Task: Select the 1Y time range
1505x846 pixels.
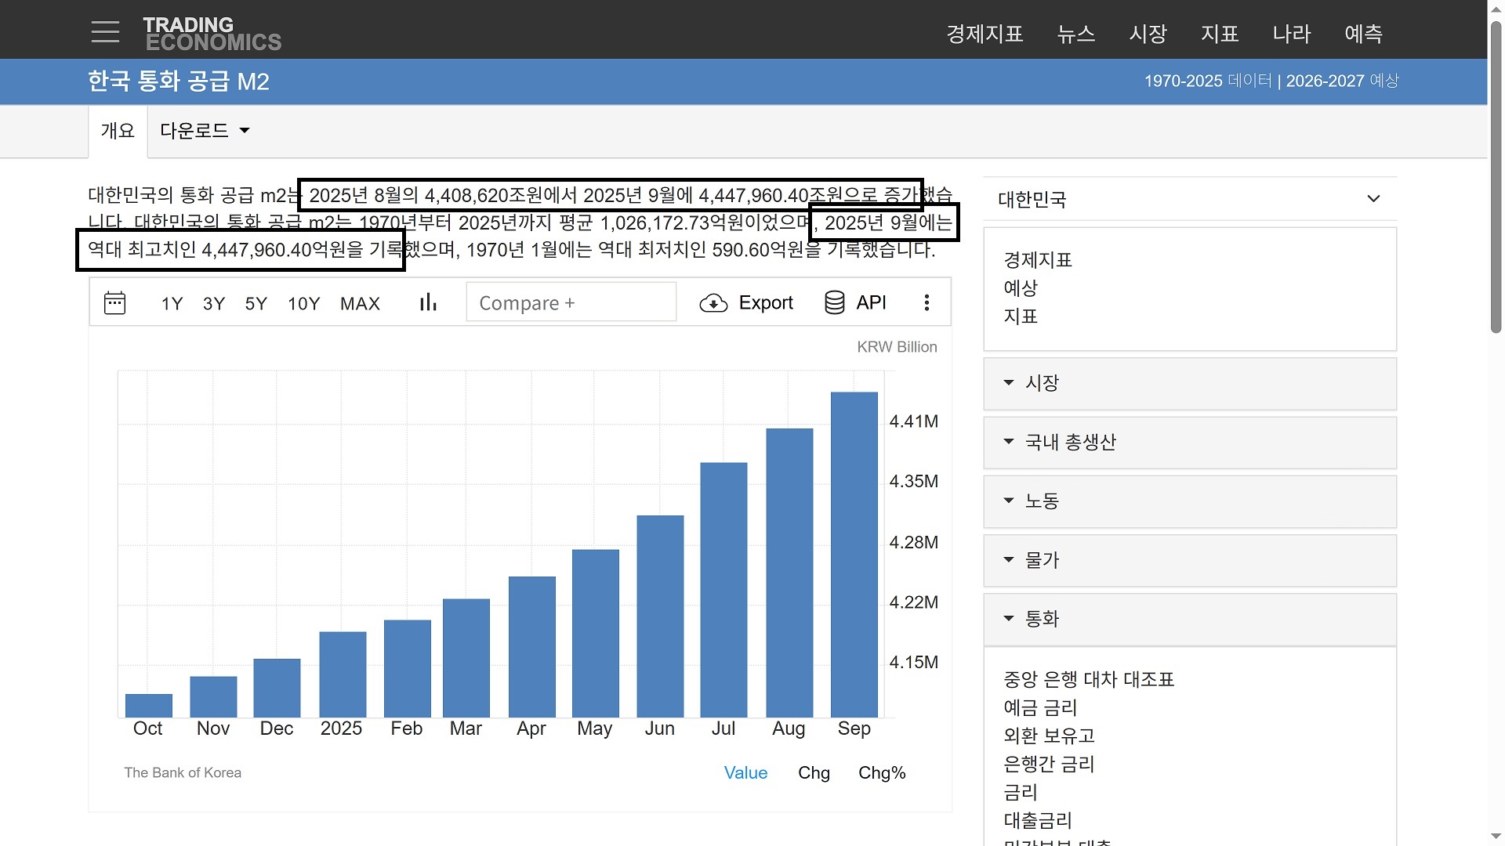Action: pyautogui.click(x=172, y=304)
